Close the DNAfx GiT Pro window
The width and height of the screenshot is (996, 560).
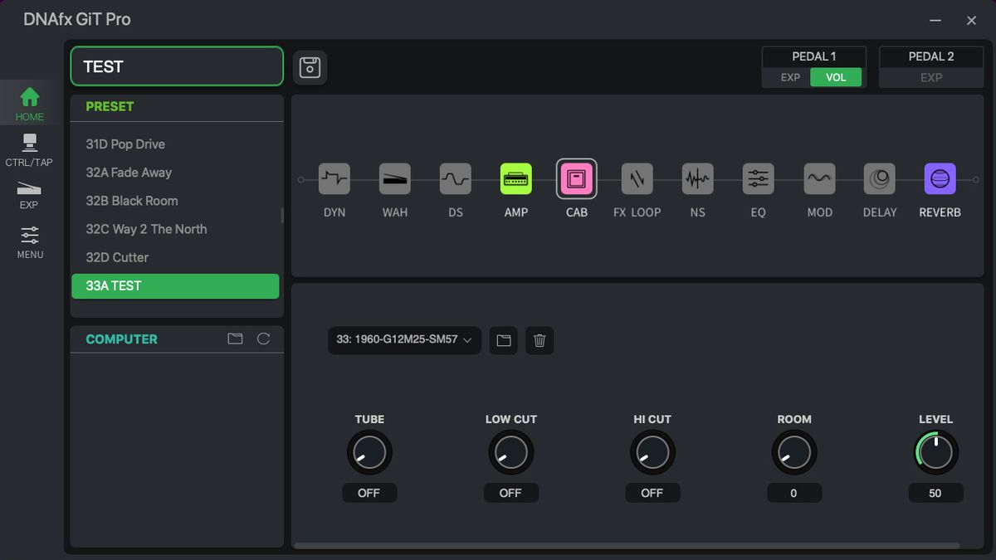[x=971, y=20]
